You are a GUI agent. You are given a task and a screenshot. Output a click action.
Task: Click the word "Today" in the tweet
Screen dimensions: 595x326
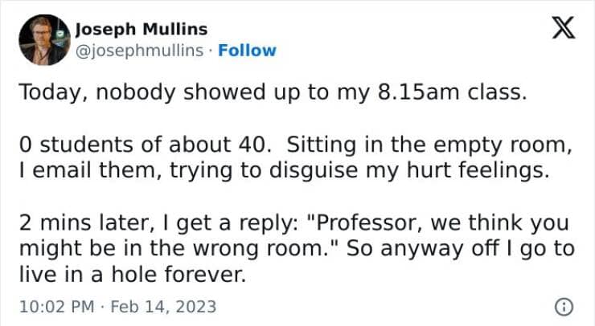[x=43, y=92]
